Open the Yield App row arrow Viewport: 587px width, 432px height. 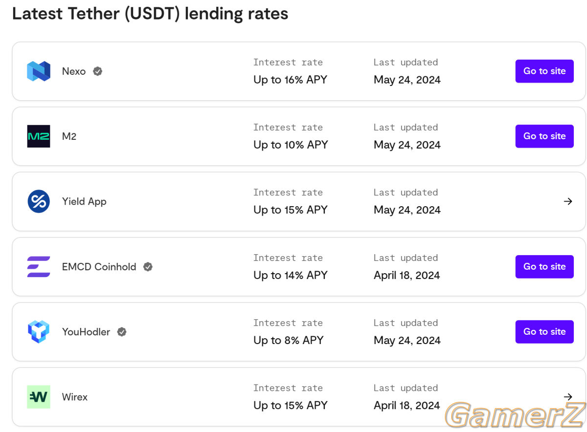tap(568, 201)
